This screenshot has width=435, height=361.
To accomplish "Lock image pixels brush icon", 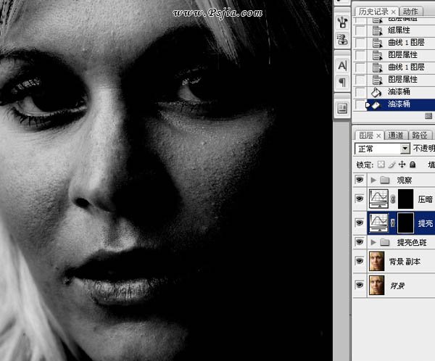I will [x=391, y=165].
